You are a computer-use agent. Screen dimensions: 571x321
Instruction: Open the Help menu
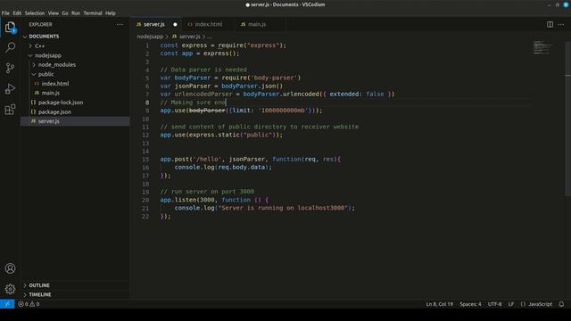coord(111,13)
